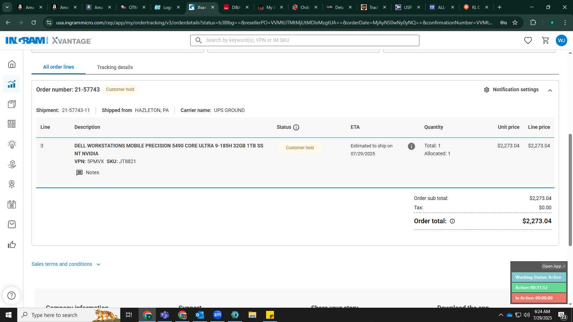Open the new tab plus button

500,7
